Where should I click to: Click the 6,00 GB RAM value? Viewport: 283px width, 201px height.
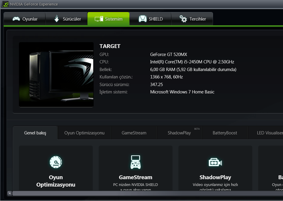[193, 70]
